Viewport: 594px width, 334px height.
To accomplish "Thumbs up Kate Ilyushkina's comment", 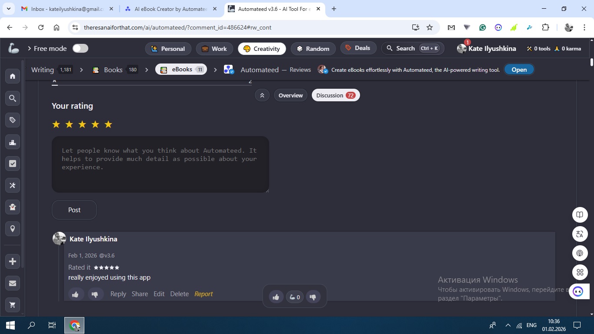I will (x=75, y=294).
